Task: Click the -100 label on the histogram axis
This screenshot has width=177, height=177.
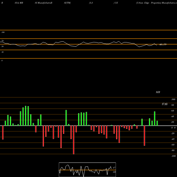Action: pyautogui.click(x=173, y=156)
